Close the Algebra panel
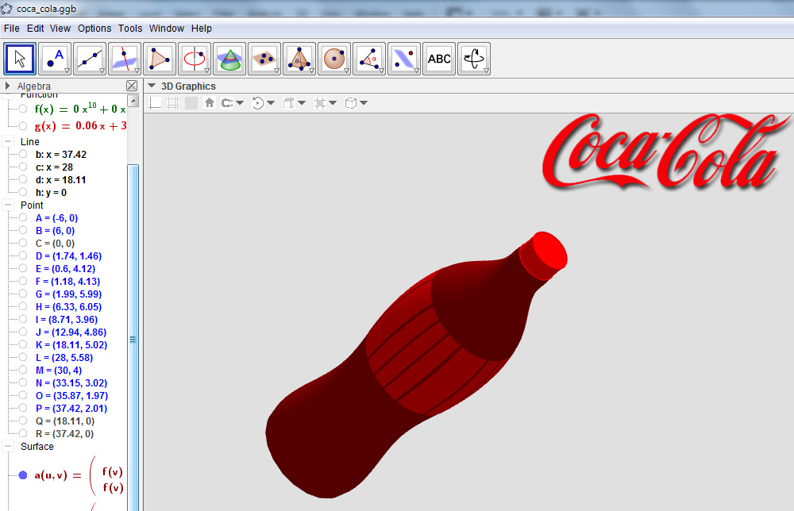The image size is (794, 511). 132,86
